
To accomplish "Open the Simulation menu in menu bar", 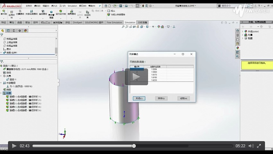I will coord(72,6).
